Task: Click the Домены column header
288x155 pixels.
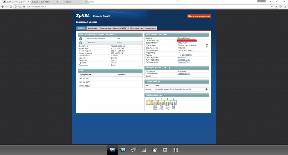Action: [122, 75]
